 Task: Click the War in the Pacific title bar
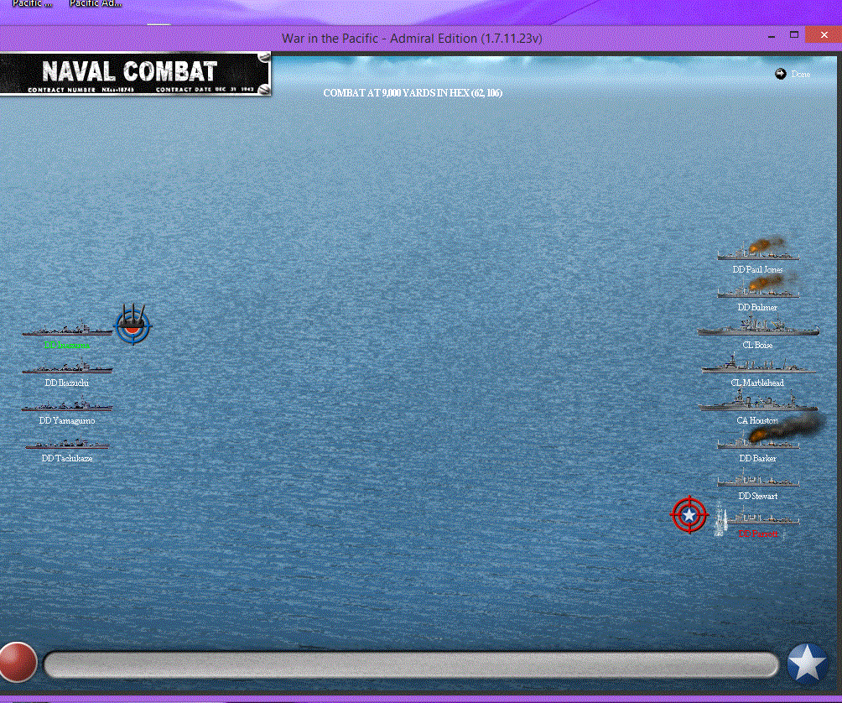[412, 39]
